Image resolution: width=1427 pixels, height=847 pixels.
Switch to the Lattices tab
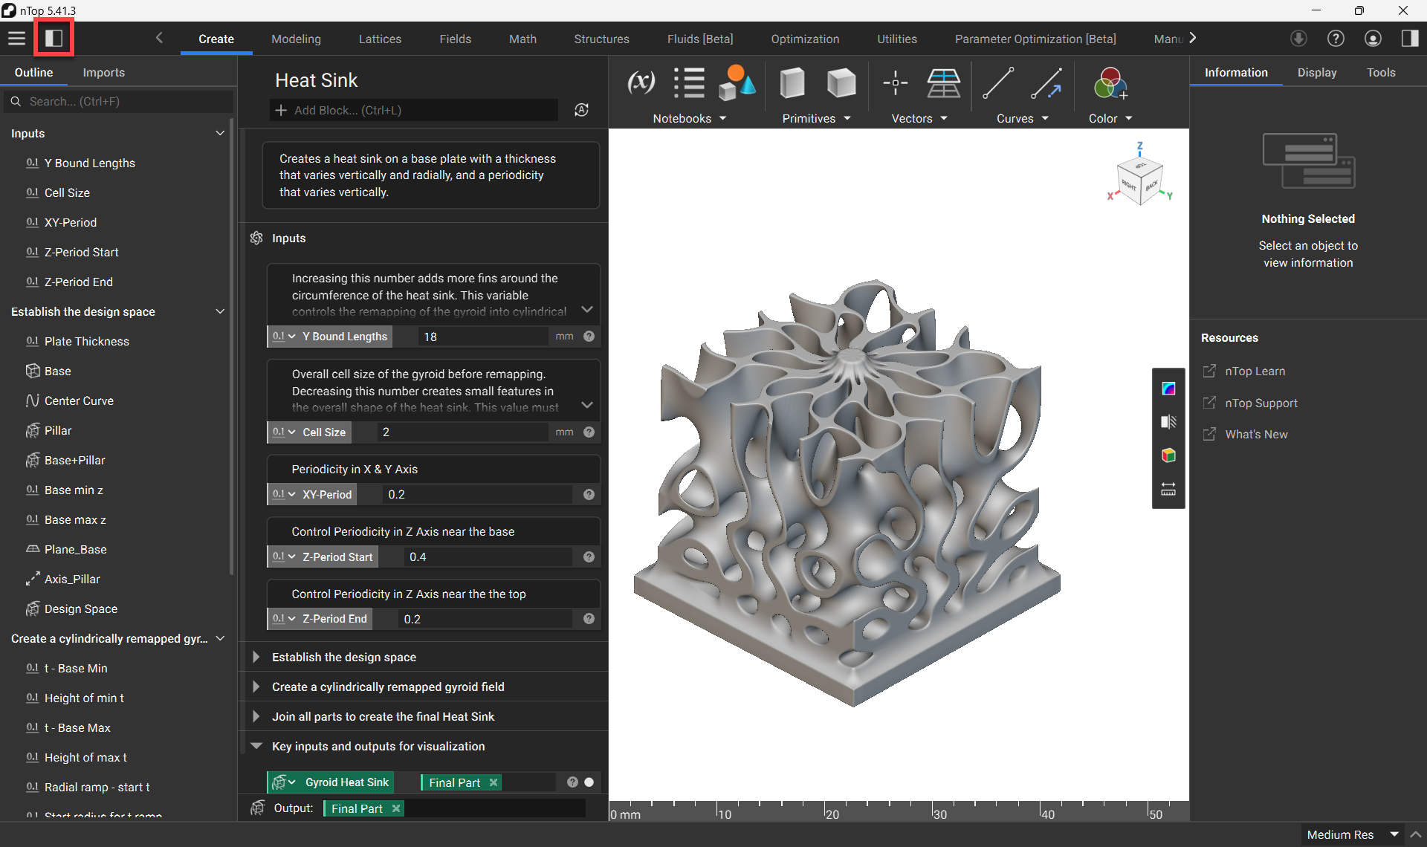point(380,39)
